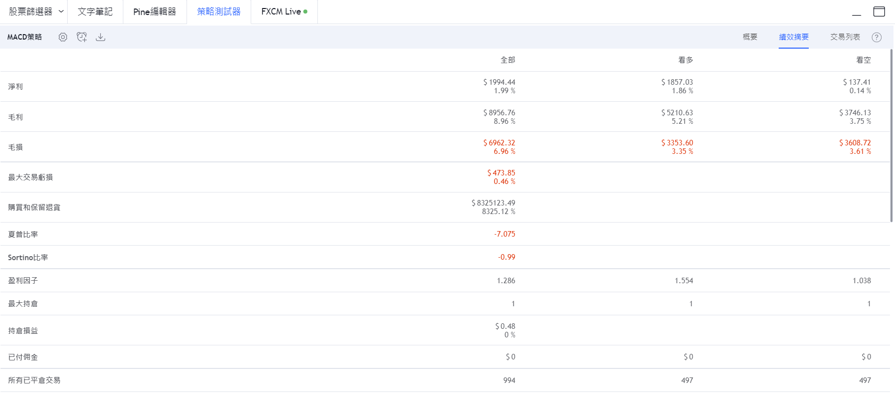Download strategy report with export icon
The height and width of the screenshot is (397, 895).
(x=101, y=37)
